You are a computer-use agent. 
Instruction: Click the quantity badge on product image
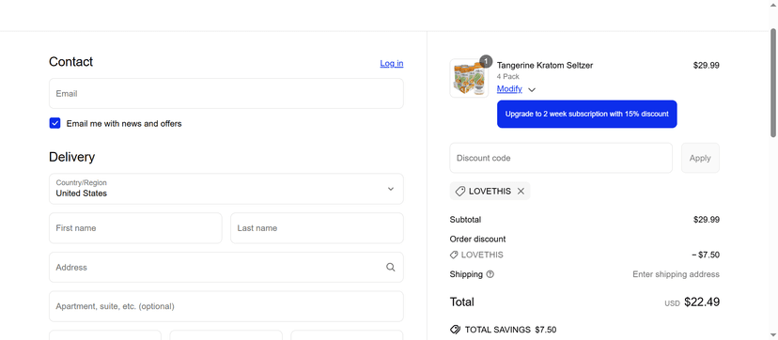487,61
